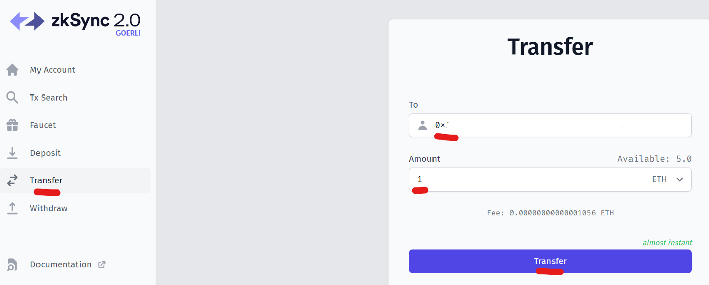This screenshot has height=285, width=709.
Task: Click the zkSync 2.0 logo
Action: click(x=75, y=22)
